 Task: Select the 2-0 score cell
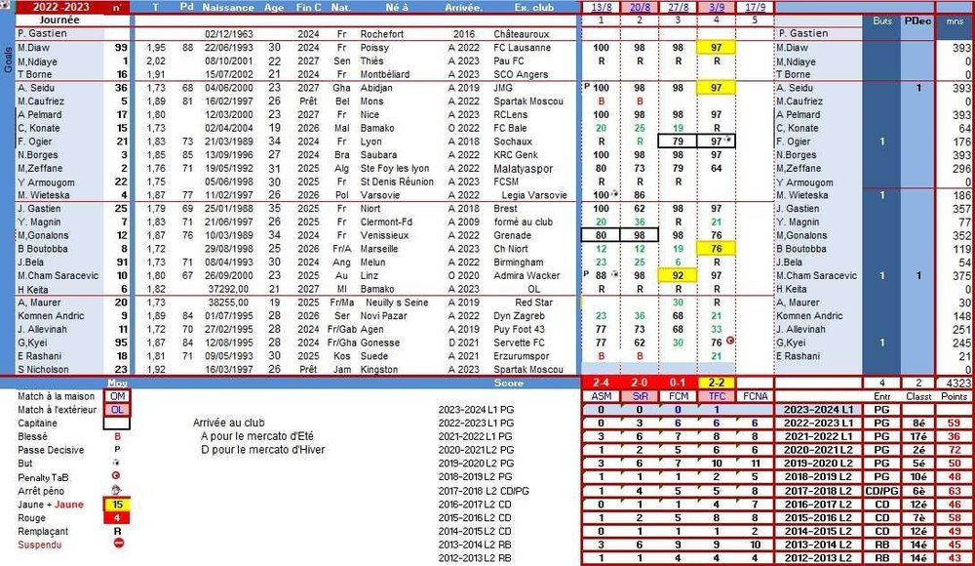(x=640, y=383)
